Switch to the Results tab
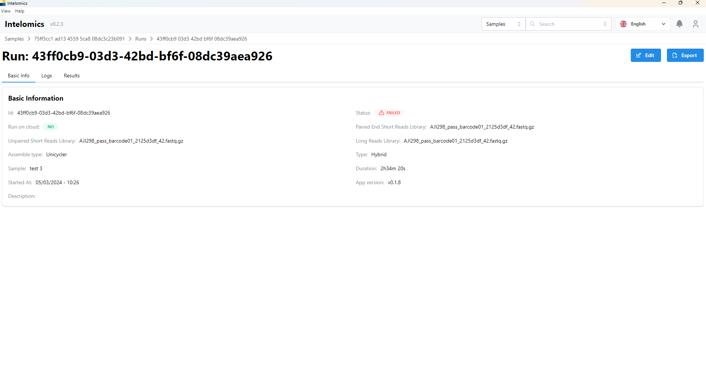 click(x=72, y=76)
